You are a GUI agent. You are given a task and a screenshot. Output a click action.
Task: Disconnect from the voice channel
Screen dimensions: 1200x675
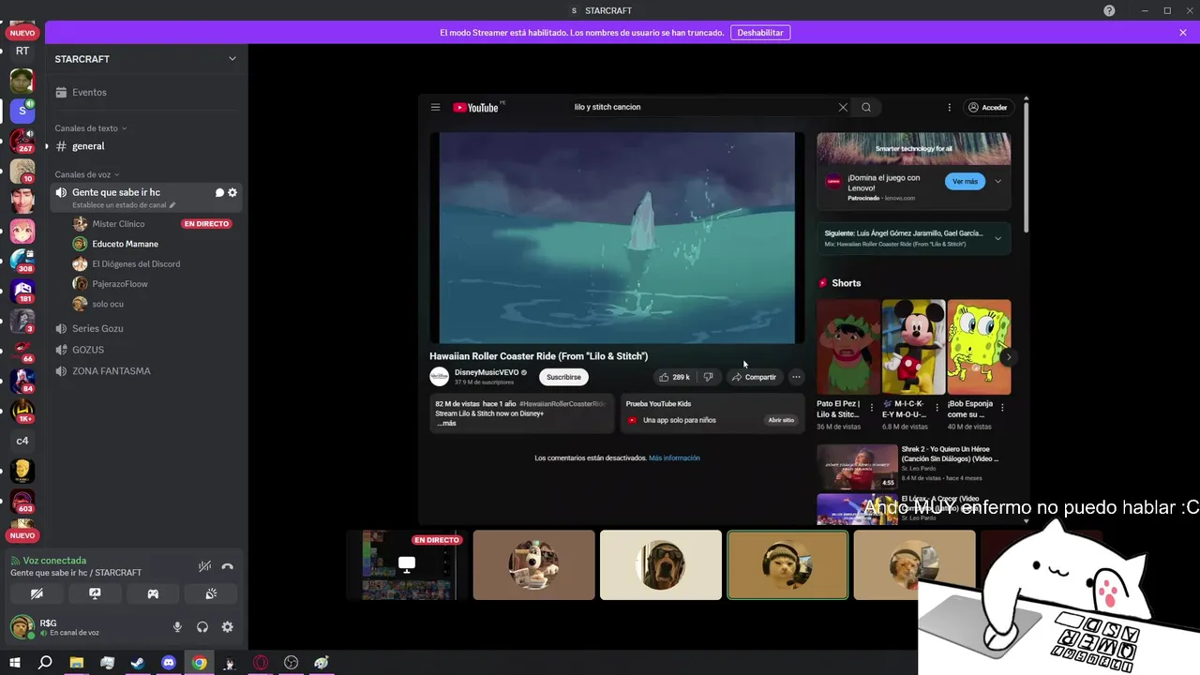(x=227, y=566)
